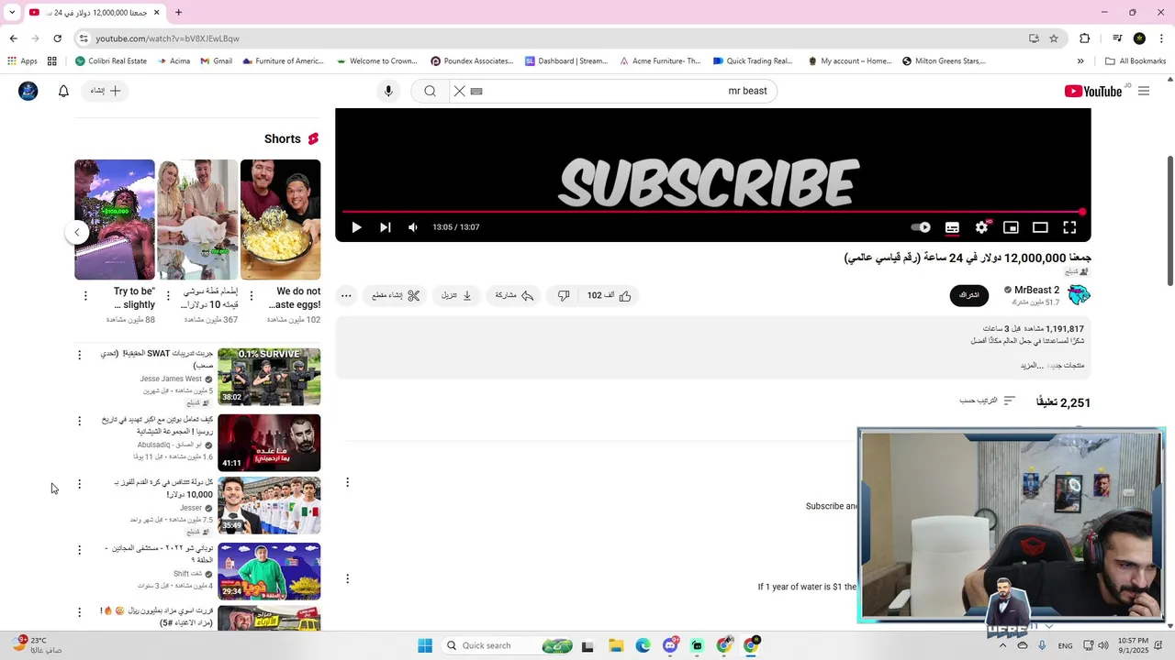
Task: Toggle the autoplay switch in player
Action: 921,227
